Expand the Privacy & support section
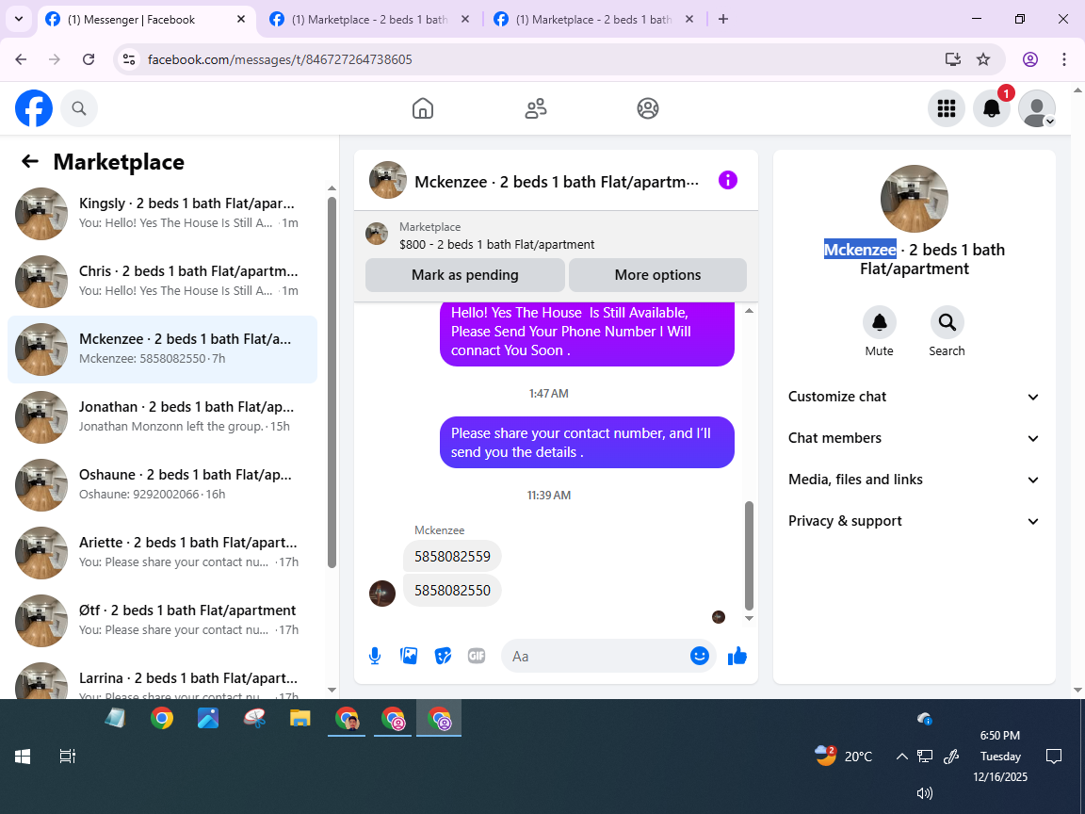This screenshot has height=814, width=1085. coord(915,521)
